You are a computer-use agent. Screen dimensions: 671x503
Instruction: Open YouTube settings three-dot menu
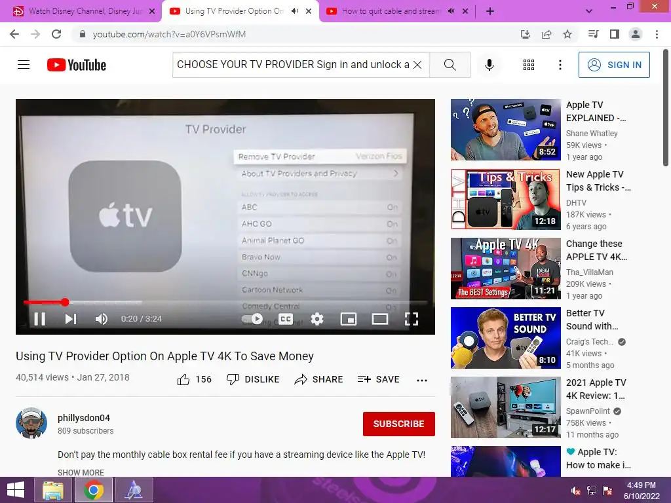560,65
